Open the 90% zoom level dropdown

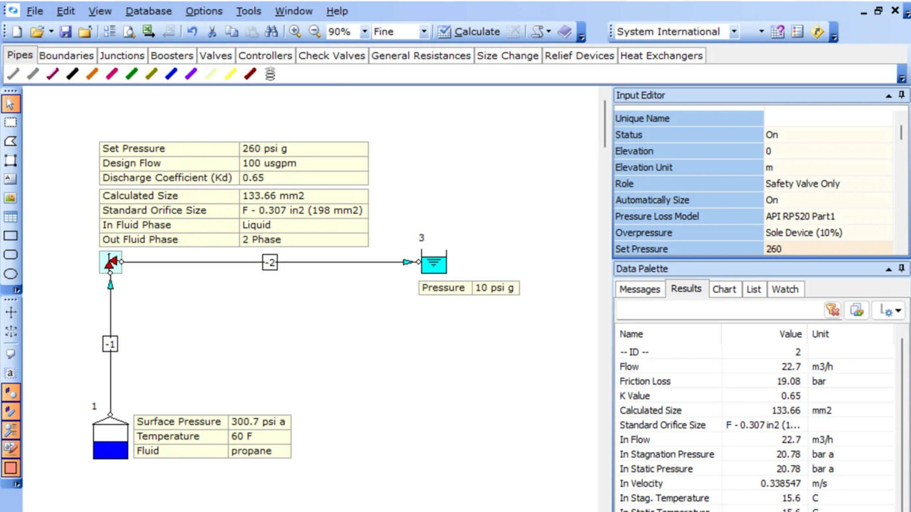(364, 32)
